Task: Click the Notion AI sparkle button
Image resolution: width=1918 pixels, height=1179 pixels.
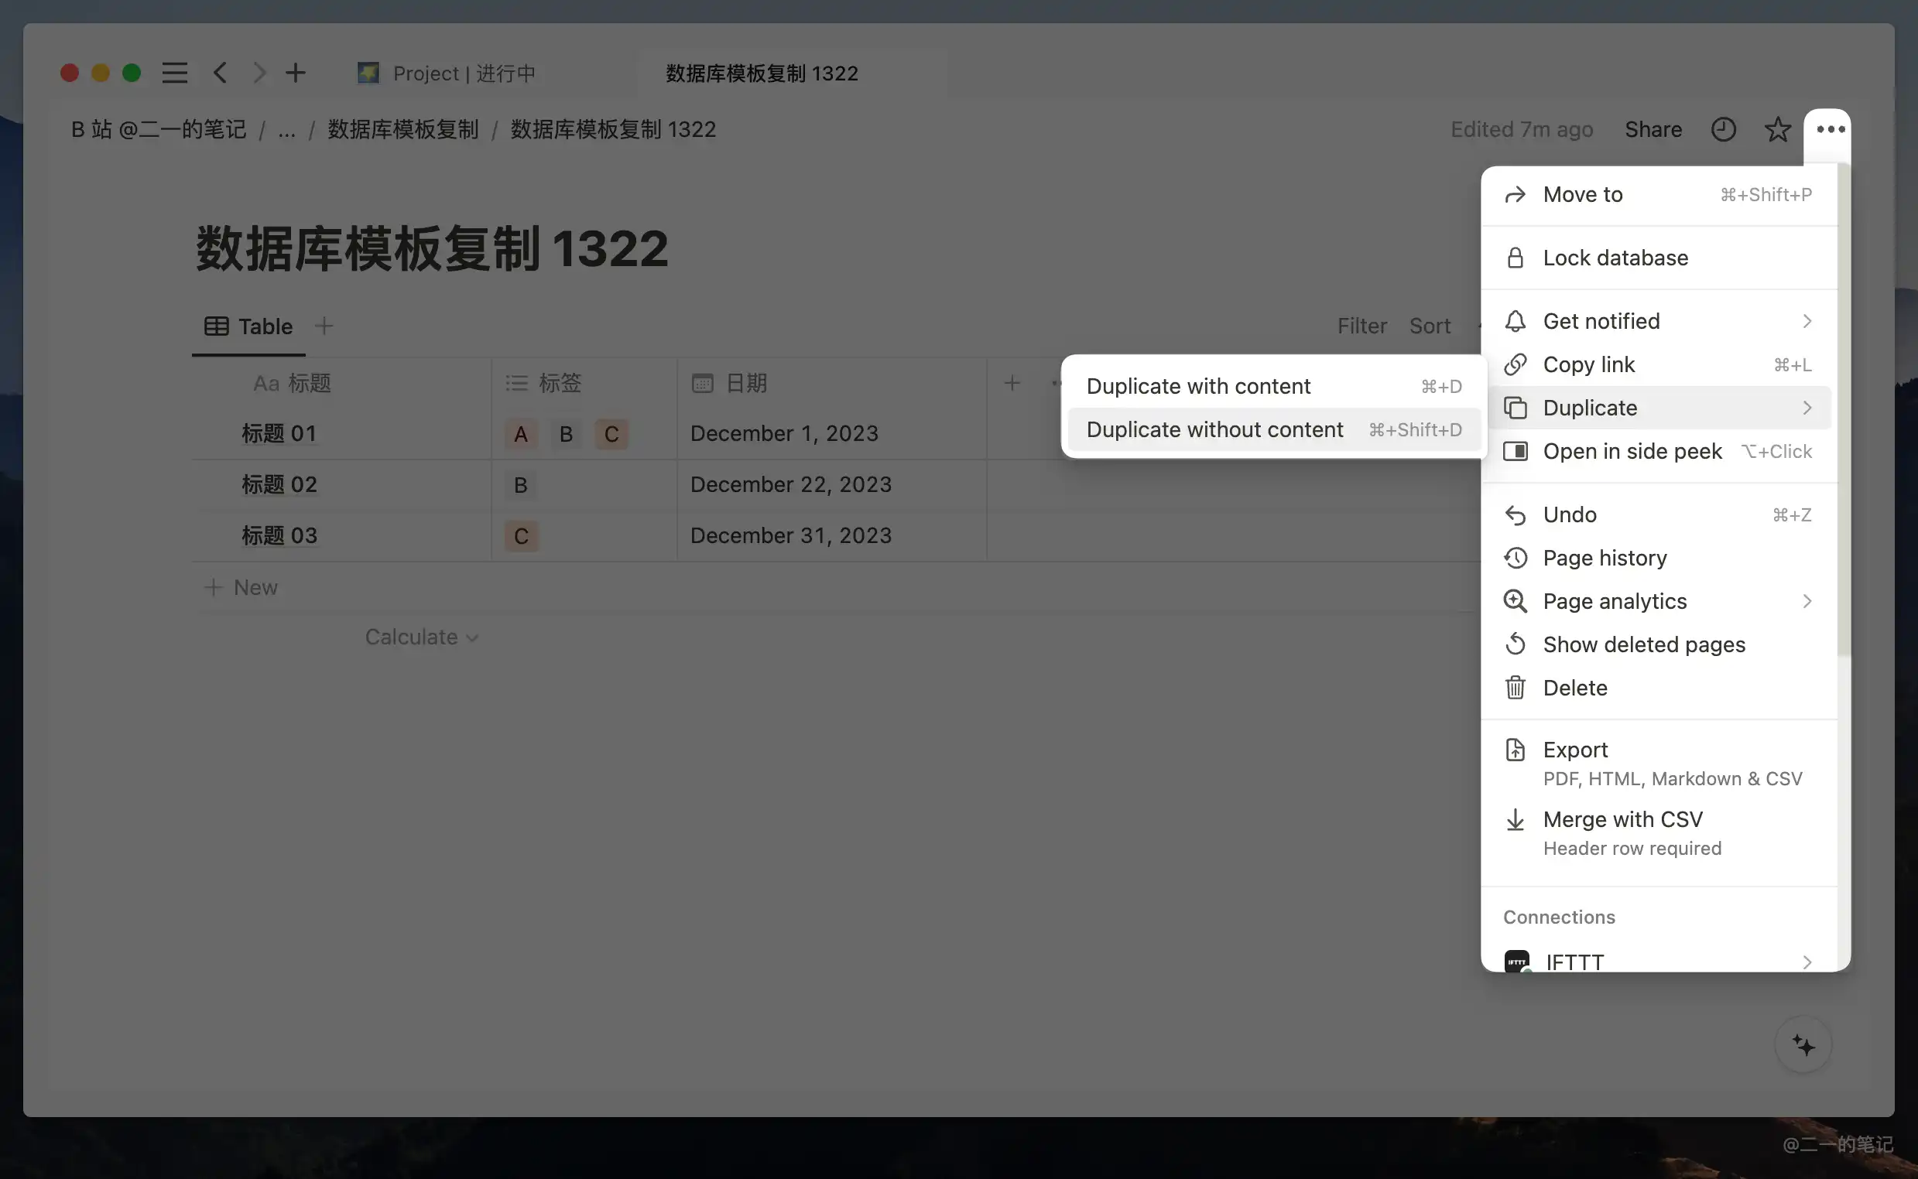Action: pyautogui.click(x=1803, y=1045)
